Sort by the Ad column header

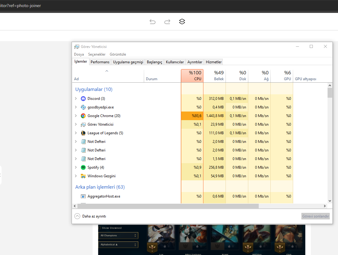click(x=108, y=76)
